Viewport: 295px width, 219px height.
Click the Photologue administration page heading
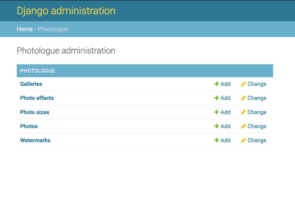pos(66,51)
